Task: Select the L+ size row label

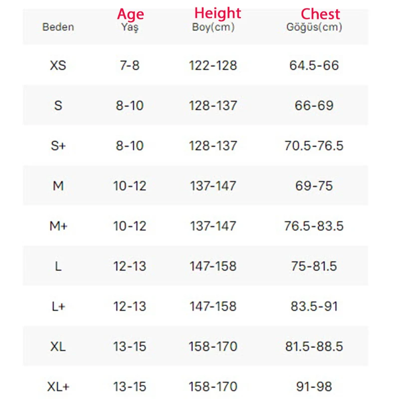Action: coord(58,306)
